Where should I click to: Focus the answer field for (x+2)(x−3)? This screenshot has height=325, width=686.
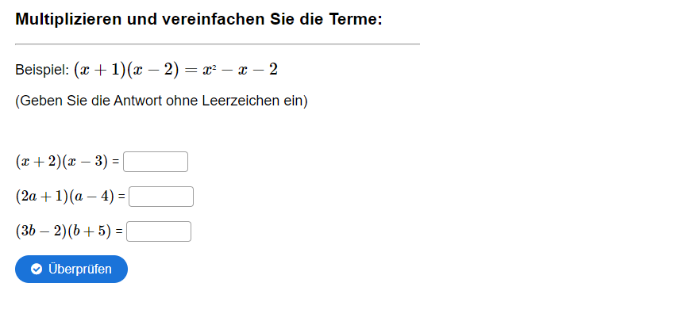(x=156, y=162)
